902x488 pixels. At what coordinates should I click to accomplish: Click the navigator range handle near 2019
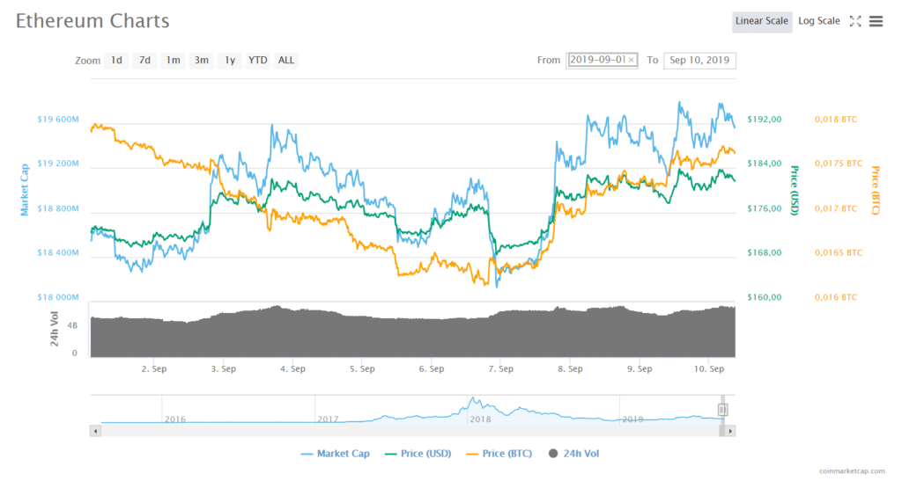point(722,410)
